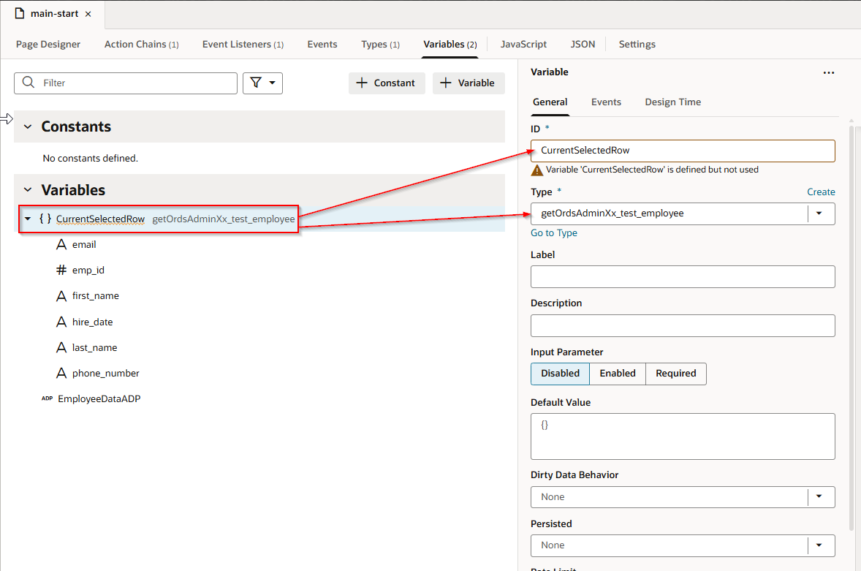Click the ADP icon beside EmployeeDataADP
This screenshot has height=571, width=861.
tap(48, 399)
